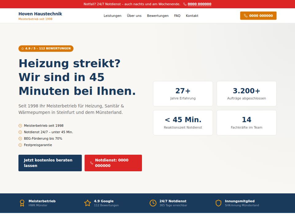Click award ribbon icon next to Meisterbetrieb

(22, 203)
